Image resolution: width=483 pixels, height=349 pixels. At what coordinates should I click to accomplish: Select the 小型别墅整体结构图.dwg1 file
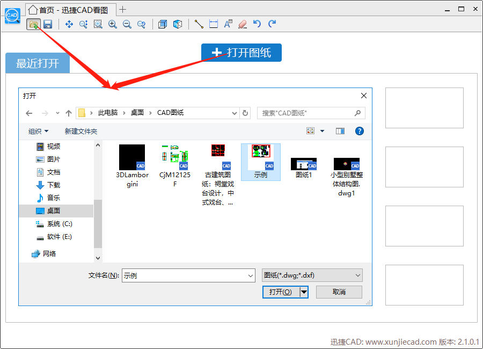coord(347,177)
